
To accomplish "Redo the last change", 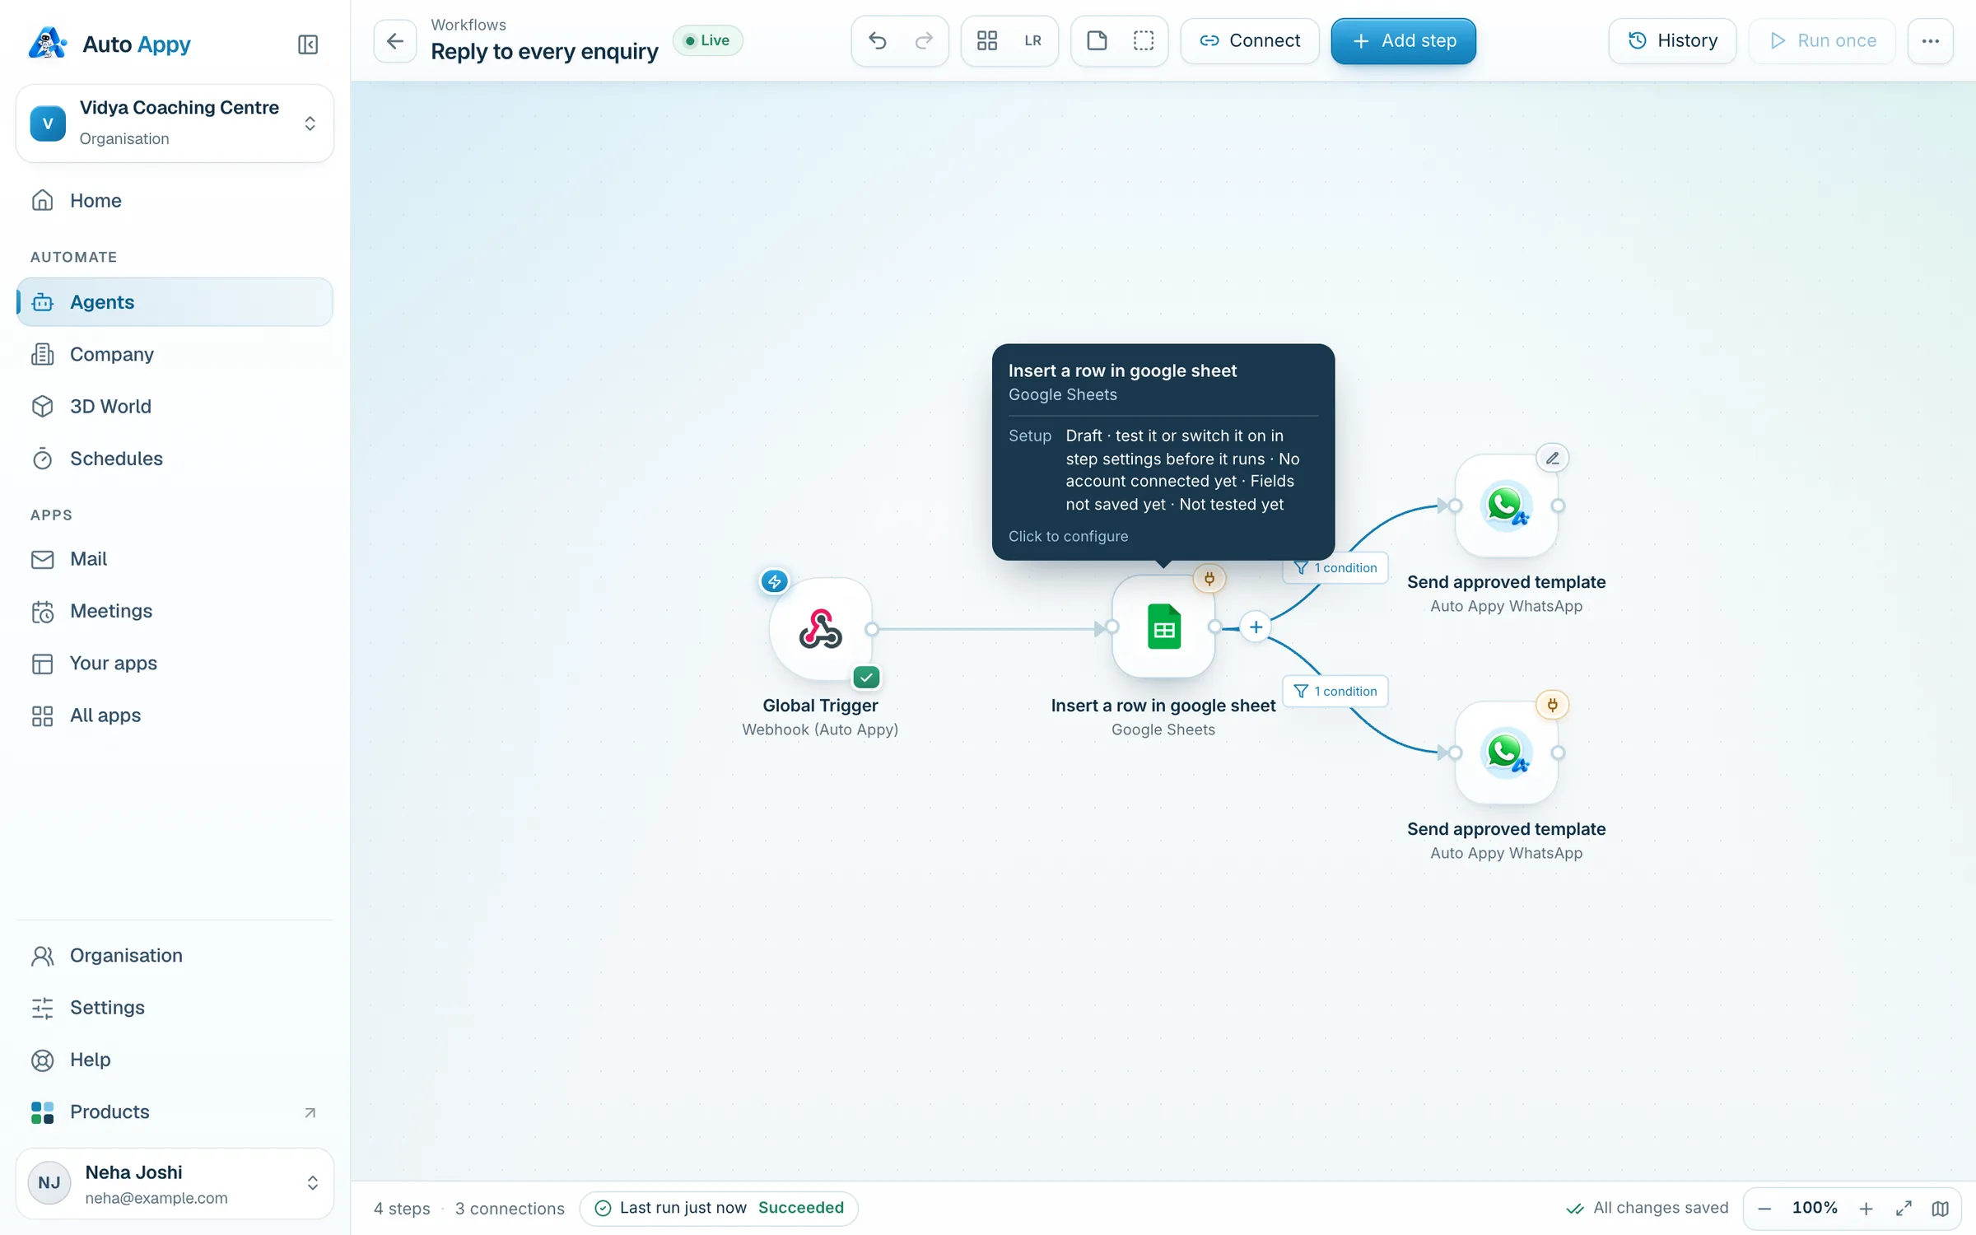I will 924,40.
